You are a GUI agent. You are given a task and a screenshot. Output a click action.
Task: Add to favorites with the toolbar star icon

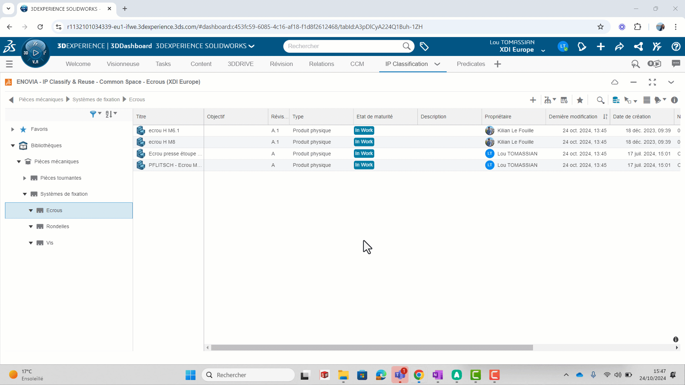[580, 100]
